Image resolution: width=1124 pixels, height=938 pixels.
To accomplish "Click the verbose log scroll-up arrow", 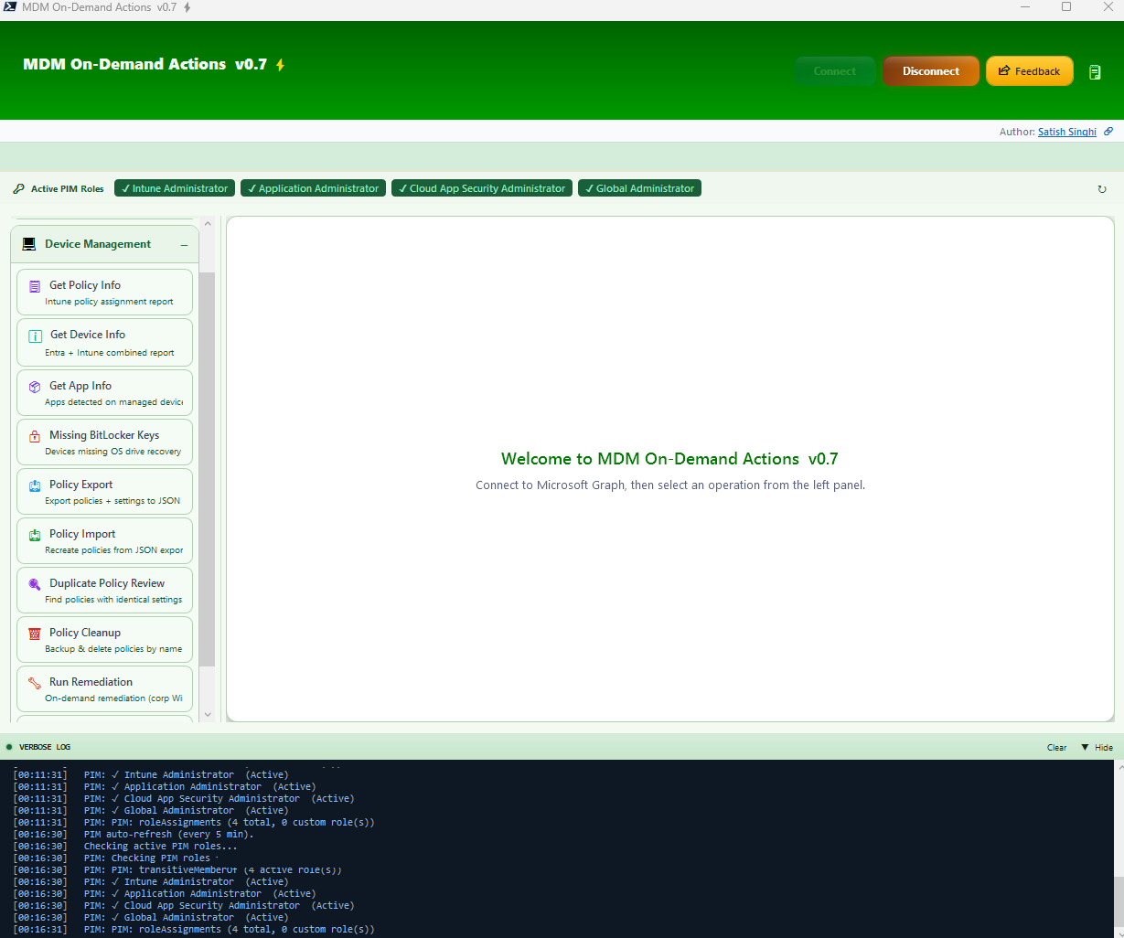I will point(1119,768).
